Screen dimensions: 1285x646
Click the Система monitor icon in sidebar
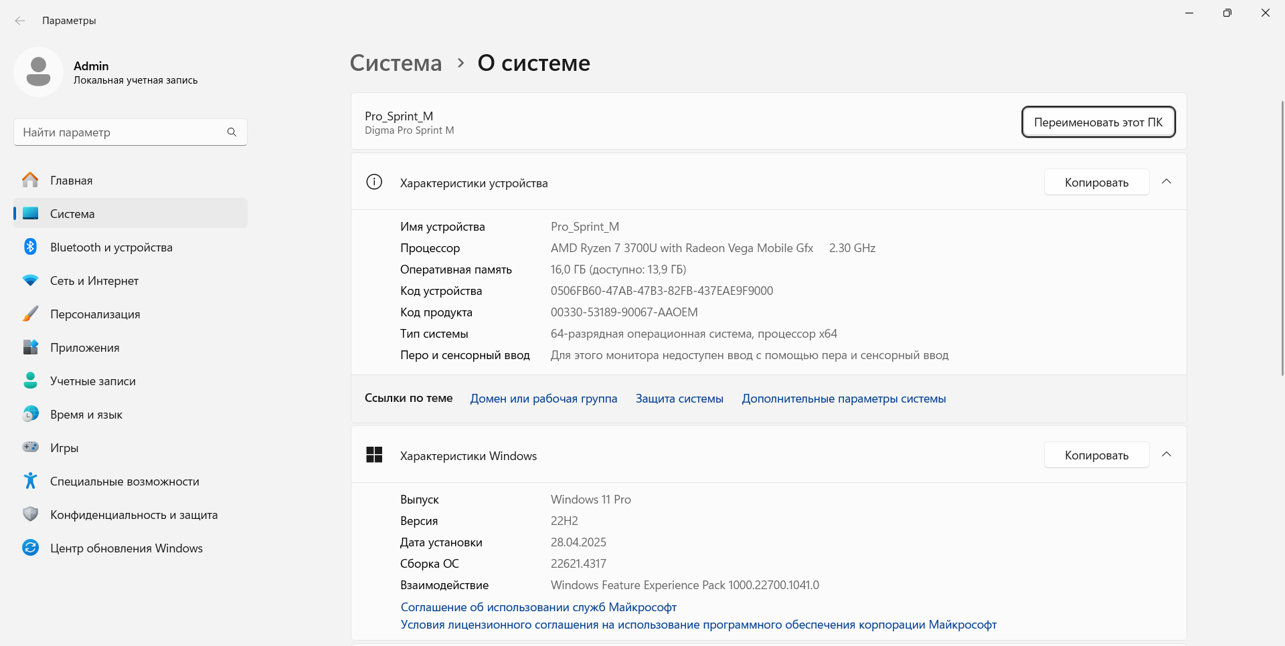(x=30, y=213)
